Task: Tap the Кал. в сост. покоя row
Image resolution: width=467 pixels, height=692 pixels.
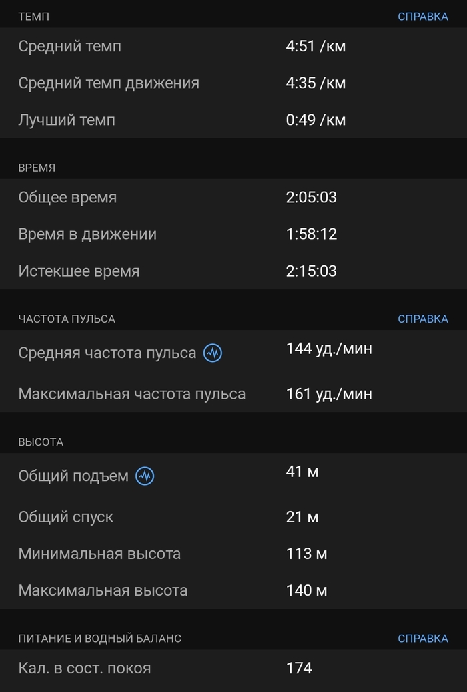Action: [233, 668]
